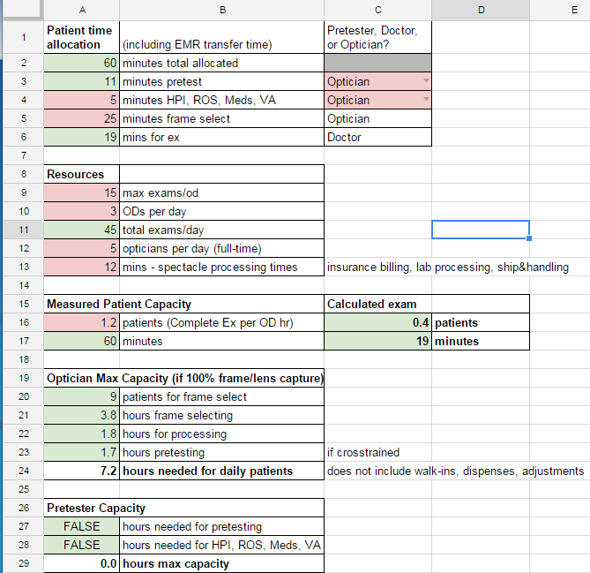Click the '0.0' hours max capacity value
590x573 pixels.
click(82, 563)
